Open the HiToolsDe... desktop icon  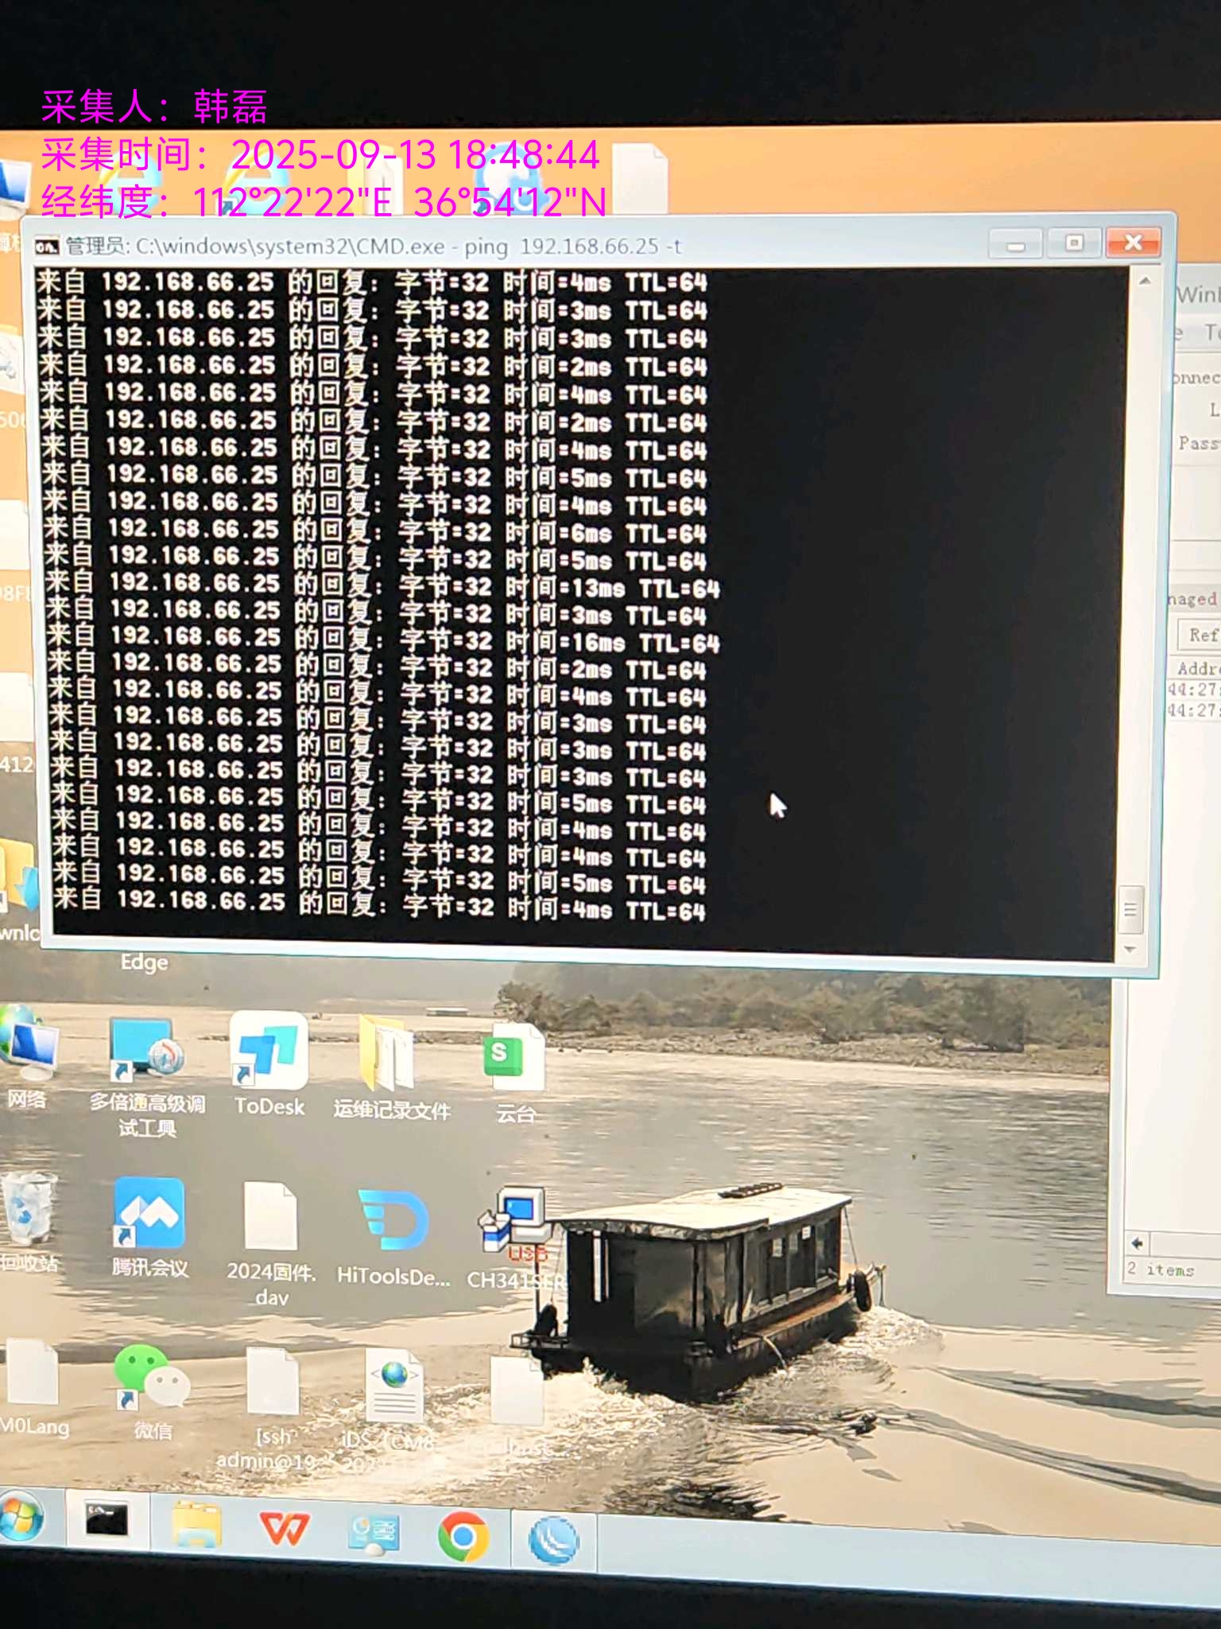[393, 1223]
